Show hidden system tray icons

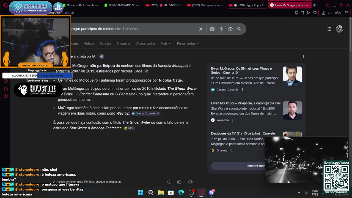click(299, 193)
